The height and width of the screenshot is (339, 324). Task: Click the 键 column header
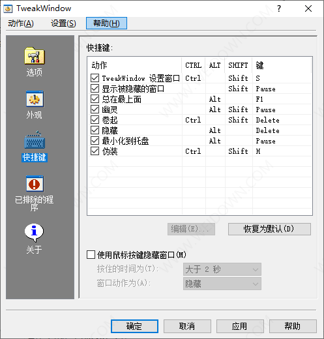click(x=282, y=65)
